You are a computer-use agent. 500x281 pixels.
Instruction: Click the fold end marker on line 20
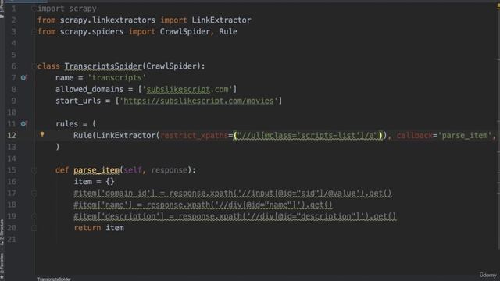click(34, 228)
